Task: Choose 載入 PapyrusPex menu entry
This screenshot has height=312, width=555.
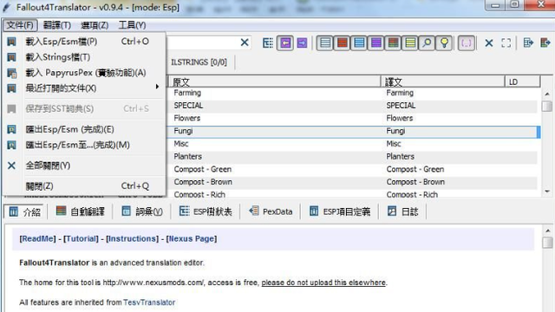Action: coord(84,73)
